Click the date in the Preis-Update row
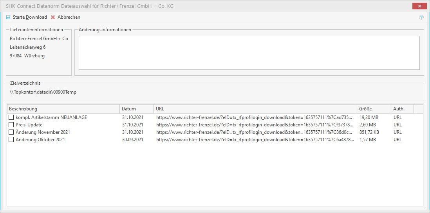The image size is (430, 213). coord(133,125)
